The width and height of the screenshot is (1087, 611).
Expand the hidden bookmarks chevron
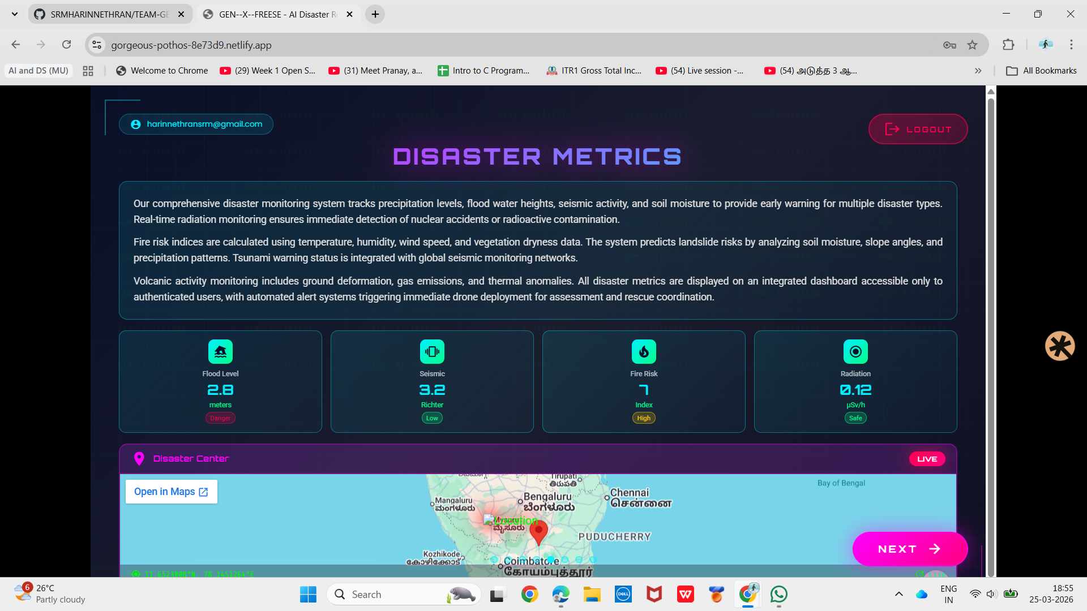click(978, 71)
